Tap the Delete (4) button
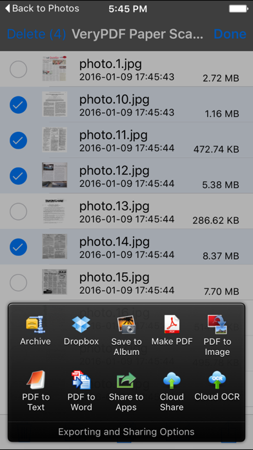The image size is (253, 450). [x=36, y=34]
